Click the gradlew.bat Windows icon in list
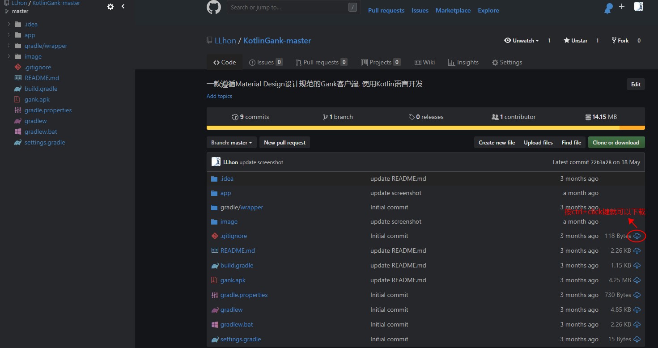 click(x=214, y=324)
